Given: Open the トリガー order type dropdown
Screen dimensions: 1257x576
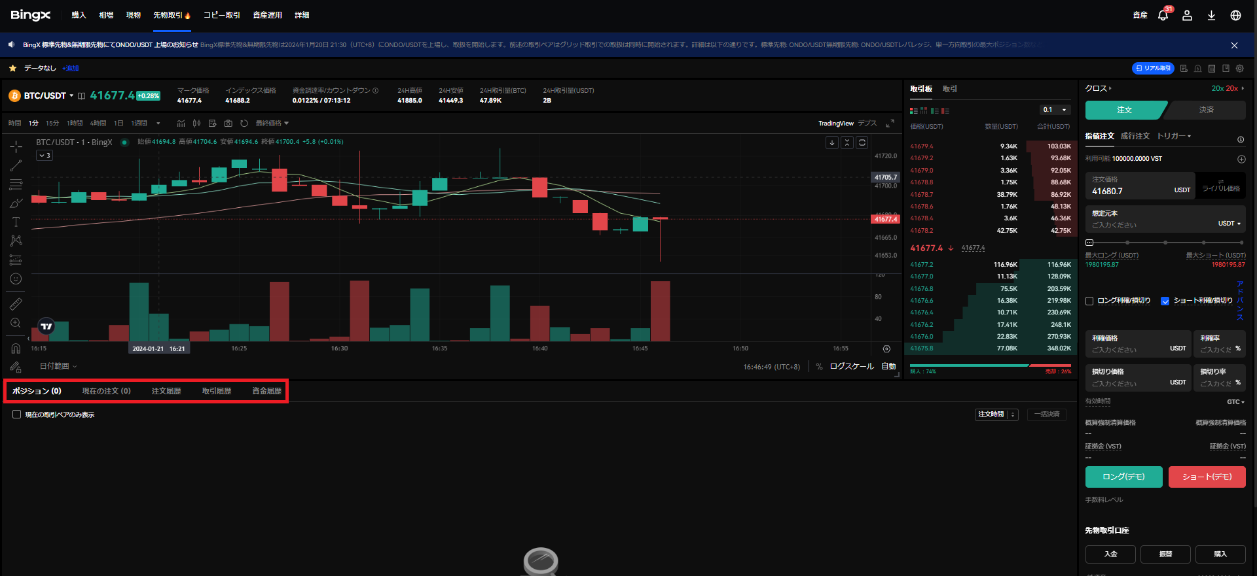Looking at the screenshot, I should [1174, 136].
